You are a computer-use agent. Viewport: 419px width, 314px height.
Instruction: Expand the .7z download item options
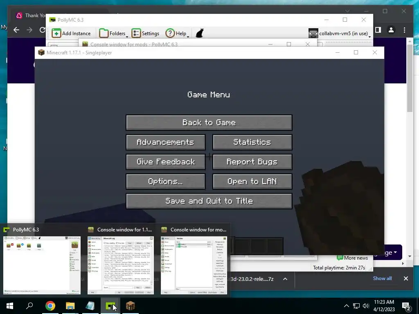[x=285, y=279]
